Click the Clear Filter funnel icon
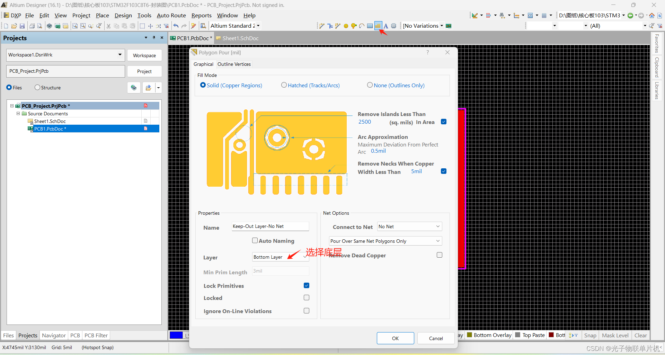 coord(167,26)
